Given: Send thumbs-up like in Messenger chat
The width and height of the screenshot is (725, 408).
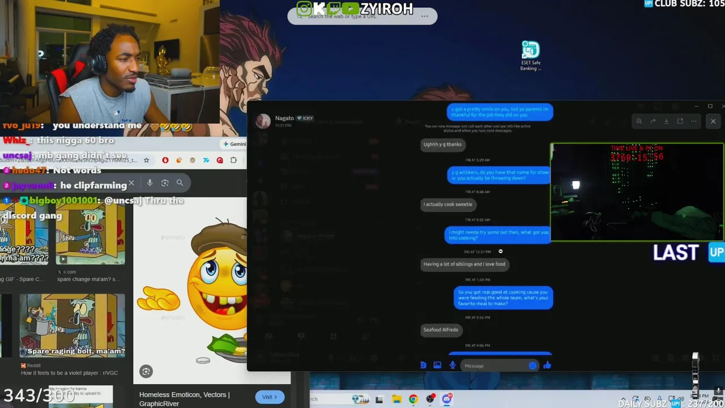Looking at the screenshot, I should 547,365.
